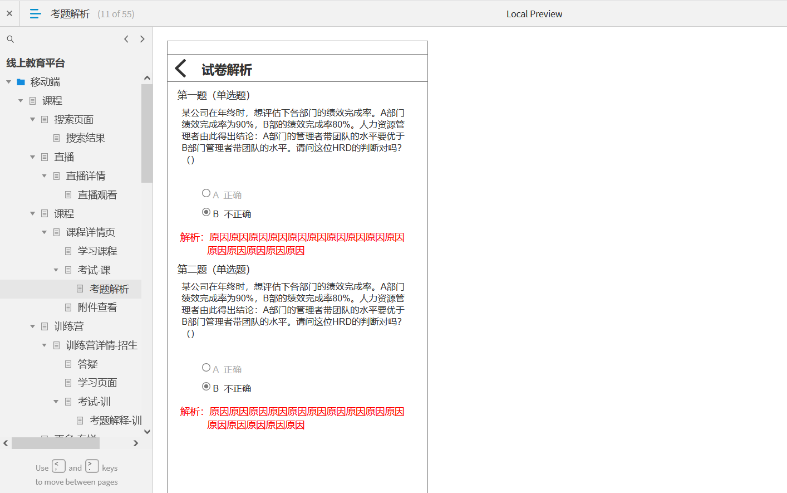This screenshot has height=493, width=787.
Task: Collapse the 训练营详情-招生 node
Action: click(44, 345)
